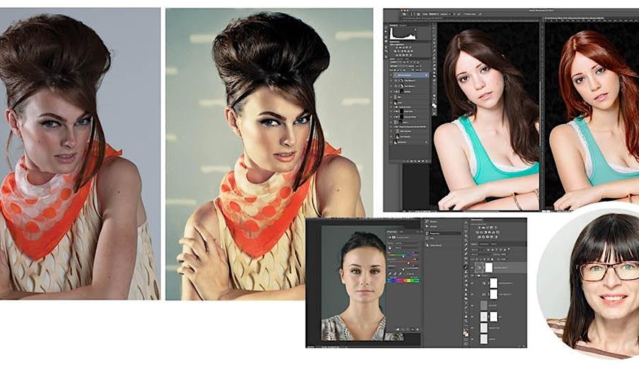Click the Hue slider in the Properties panel
639x374 pixels.
pos(404,253)
